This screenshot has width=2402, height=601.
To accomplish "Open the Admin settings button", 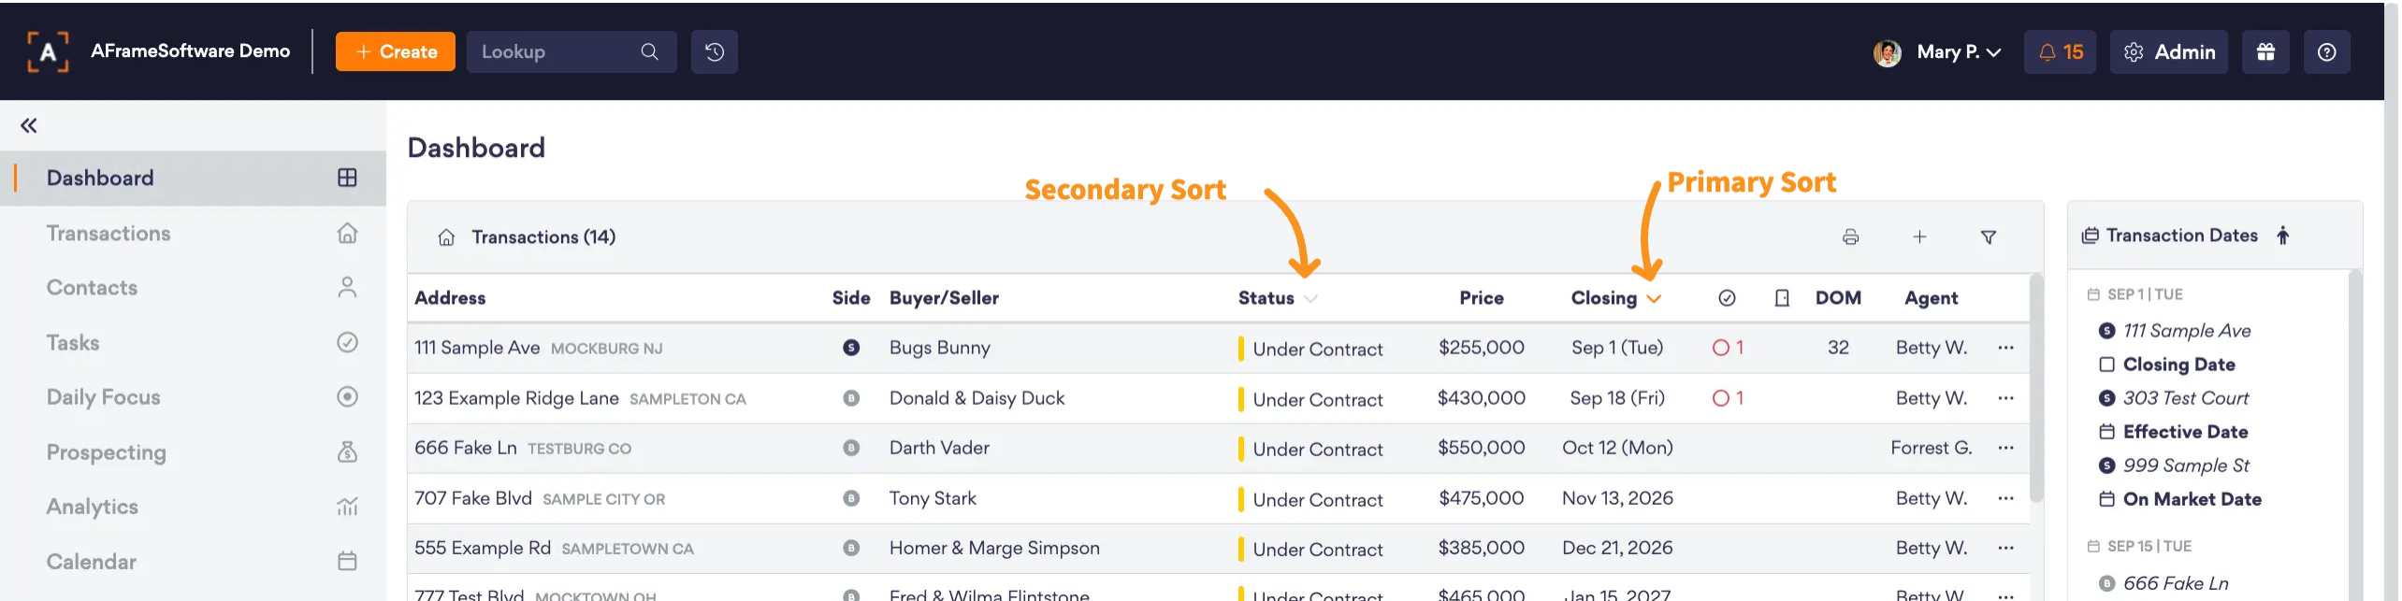I will click(2168, 51).
